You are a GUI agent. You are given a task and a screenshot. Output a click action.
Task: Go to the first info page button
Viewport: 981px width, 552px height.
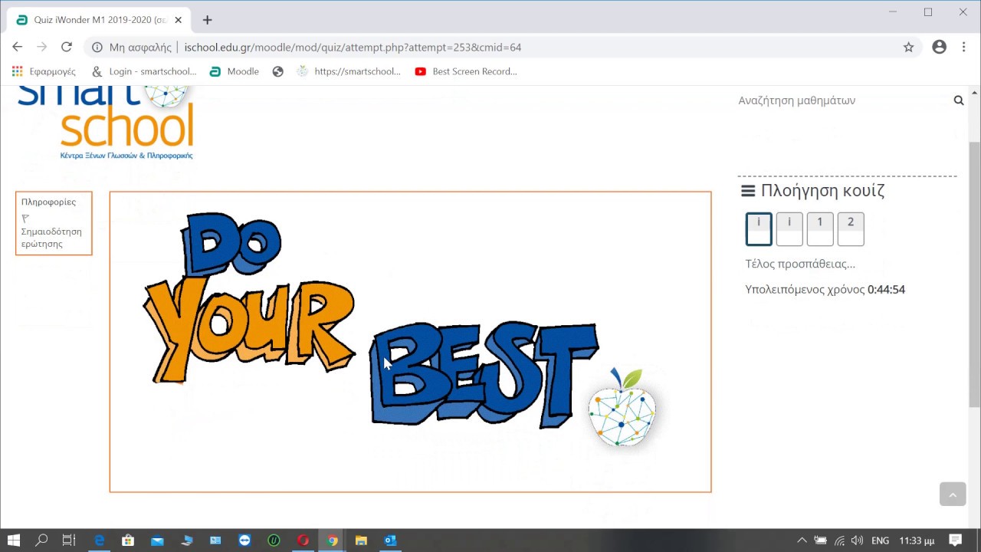(x=759, y=229)
